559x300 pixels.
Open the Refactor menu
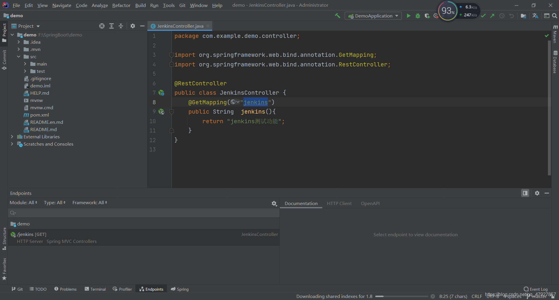click(121, 5)
